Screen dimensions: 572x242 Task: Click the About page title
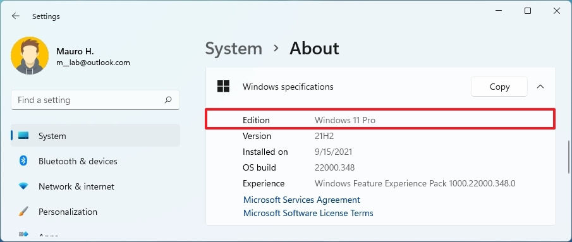314,49
